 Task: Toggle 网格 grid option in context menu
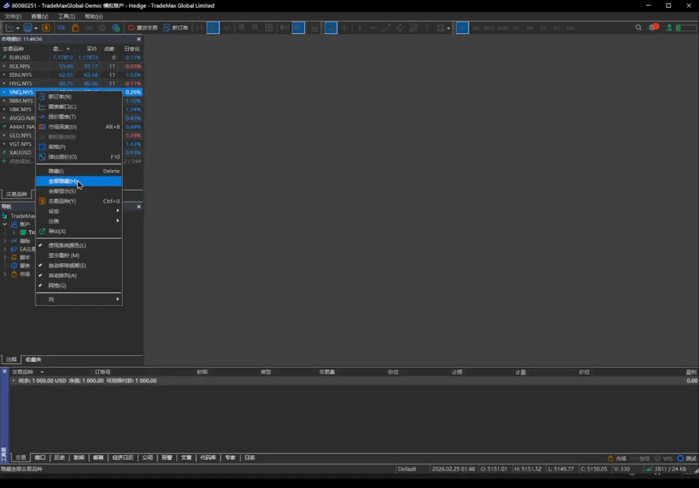[57, 286]
